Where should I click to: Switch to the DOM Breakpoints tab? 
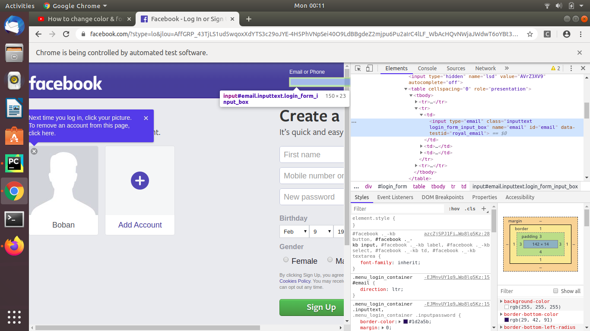443,197
